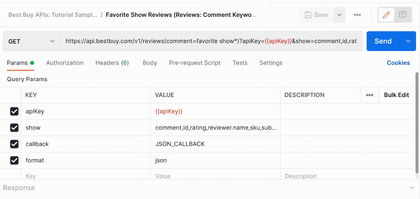The height and width of the screenshot is (199, 420).
Task: Uncheck the show parameter checkbox
Action: click(14, 128)
